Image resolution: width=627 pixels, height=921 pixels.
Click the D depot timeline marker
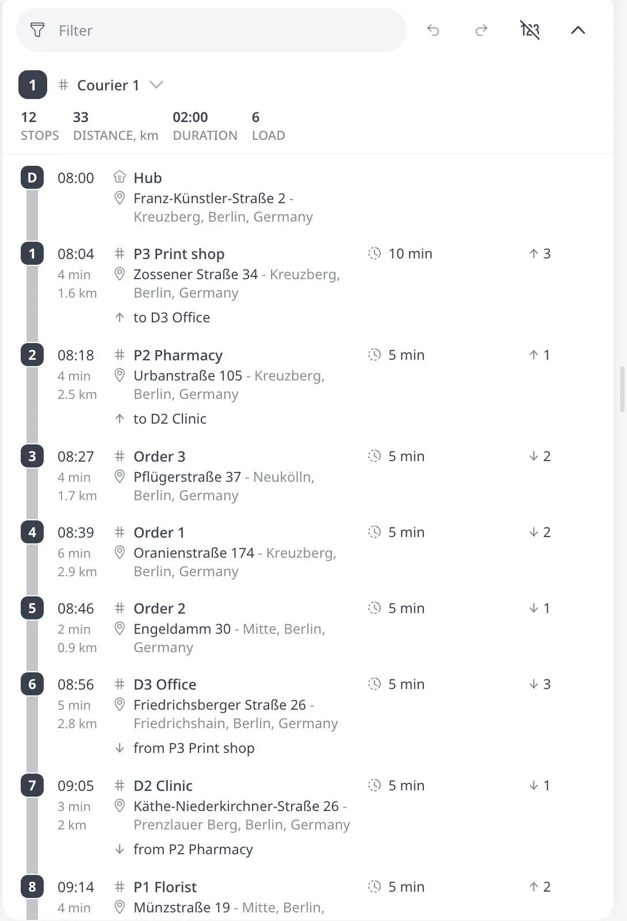tap(32, 178)
